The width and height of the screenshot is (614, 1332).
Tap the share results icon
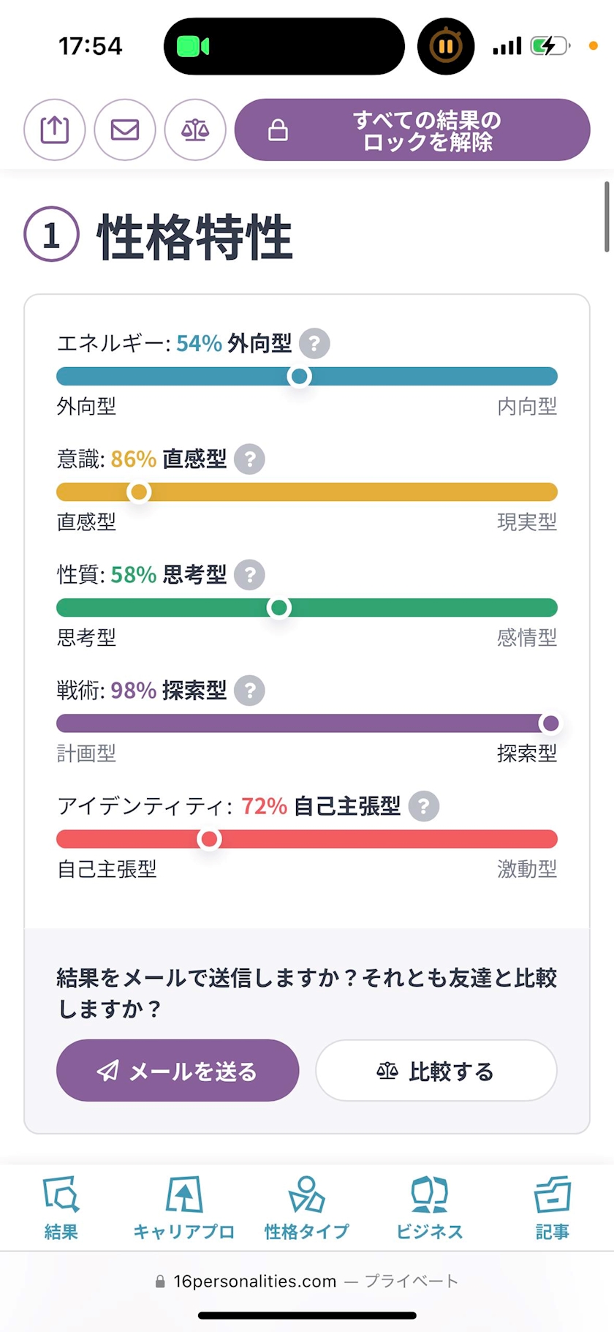coord(55,130)
